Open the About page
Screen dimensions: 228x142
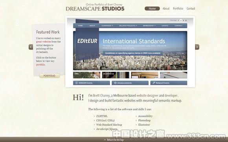click(166, 9)
